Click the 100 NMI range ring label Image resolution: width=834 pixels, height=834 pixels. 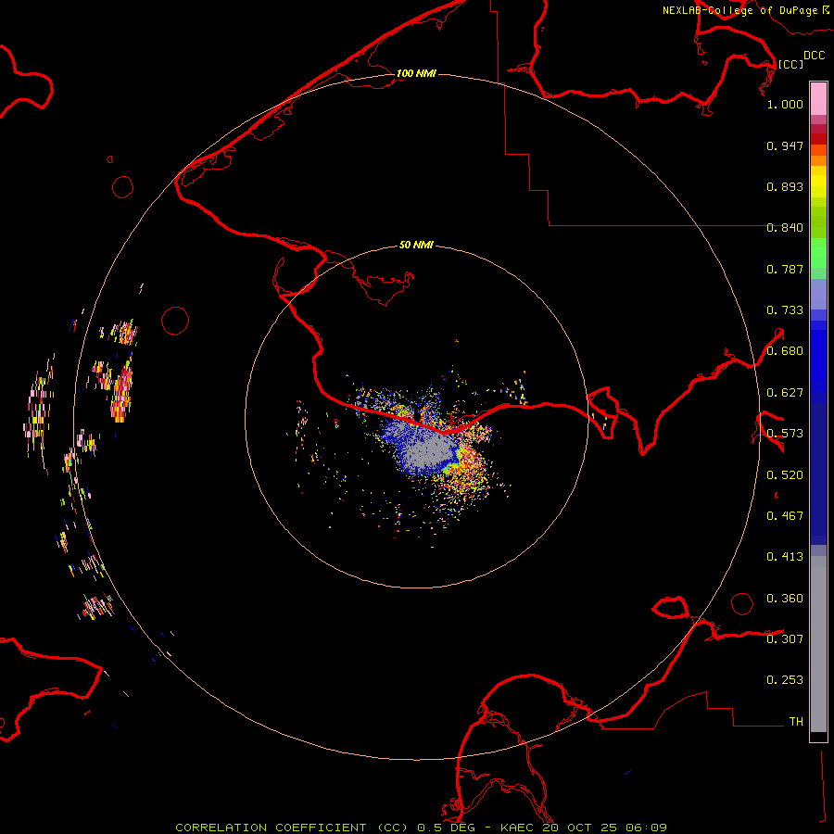click(x=416, y=73)
